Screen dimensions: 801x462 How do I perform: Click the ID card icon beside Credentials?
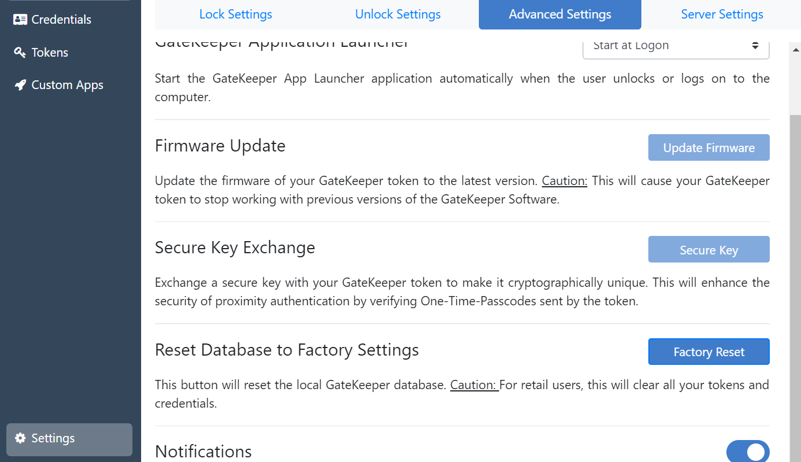(20, 20)
